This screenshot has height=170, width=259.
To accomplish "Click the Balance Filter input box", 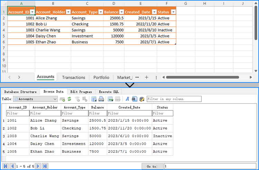I will click(x=98, y=113).
